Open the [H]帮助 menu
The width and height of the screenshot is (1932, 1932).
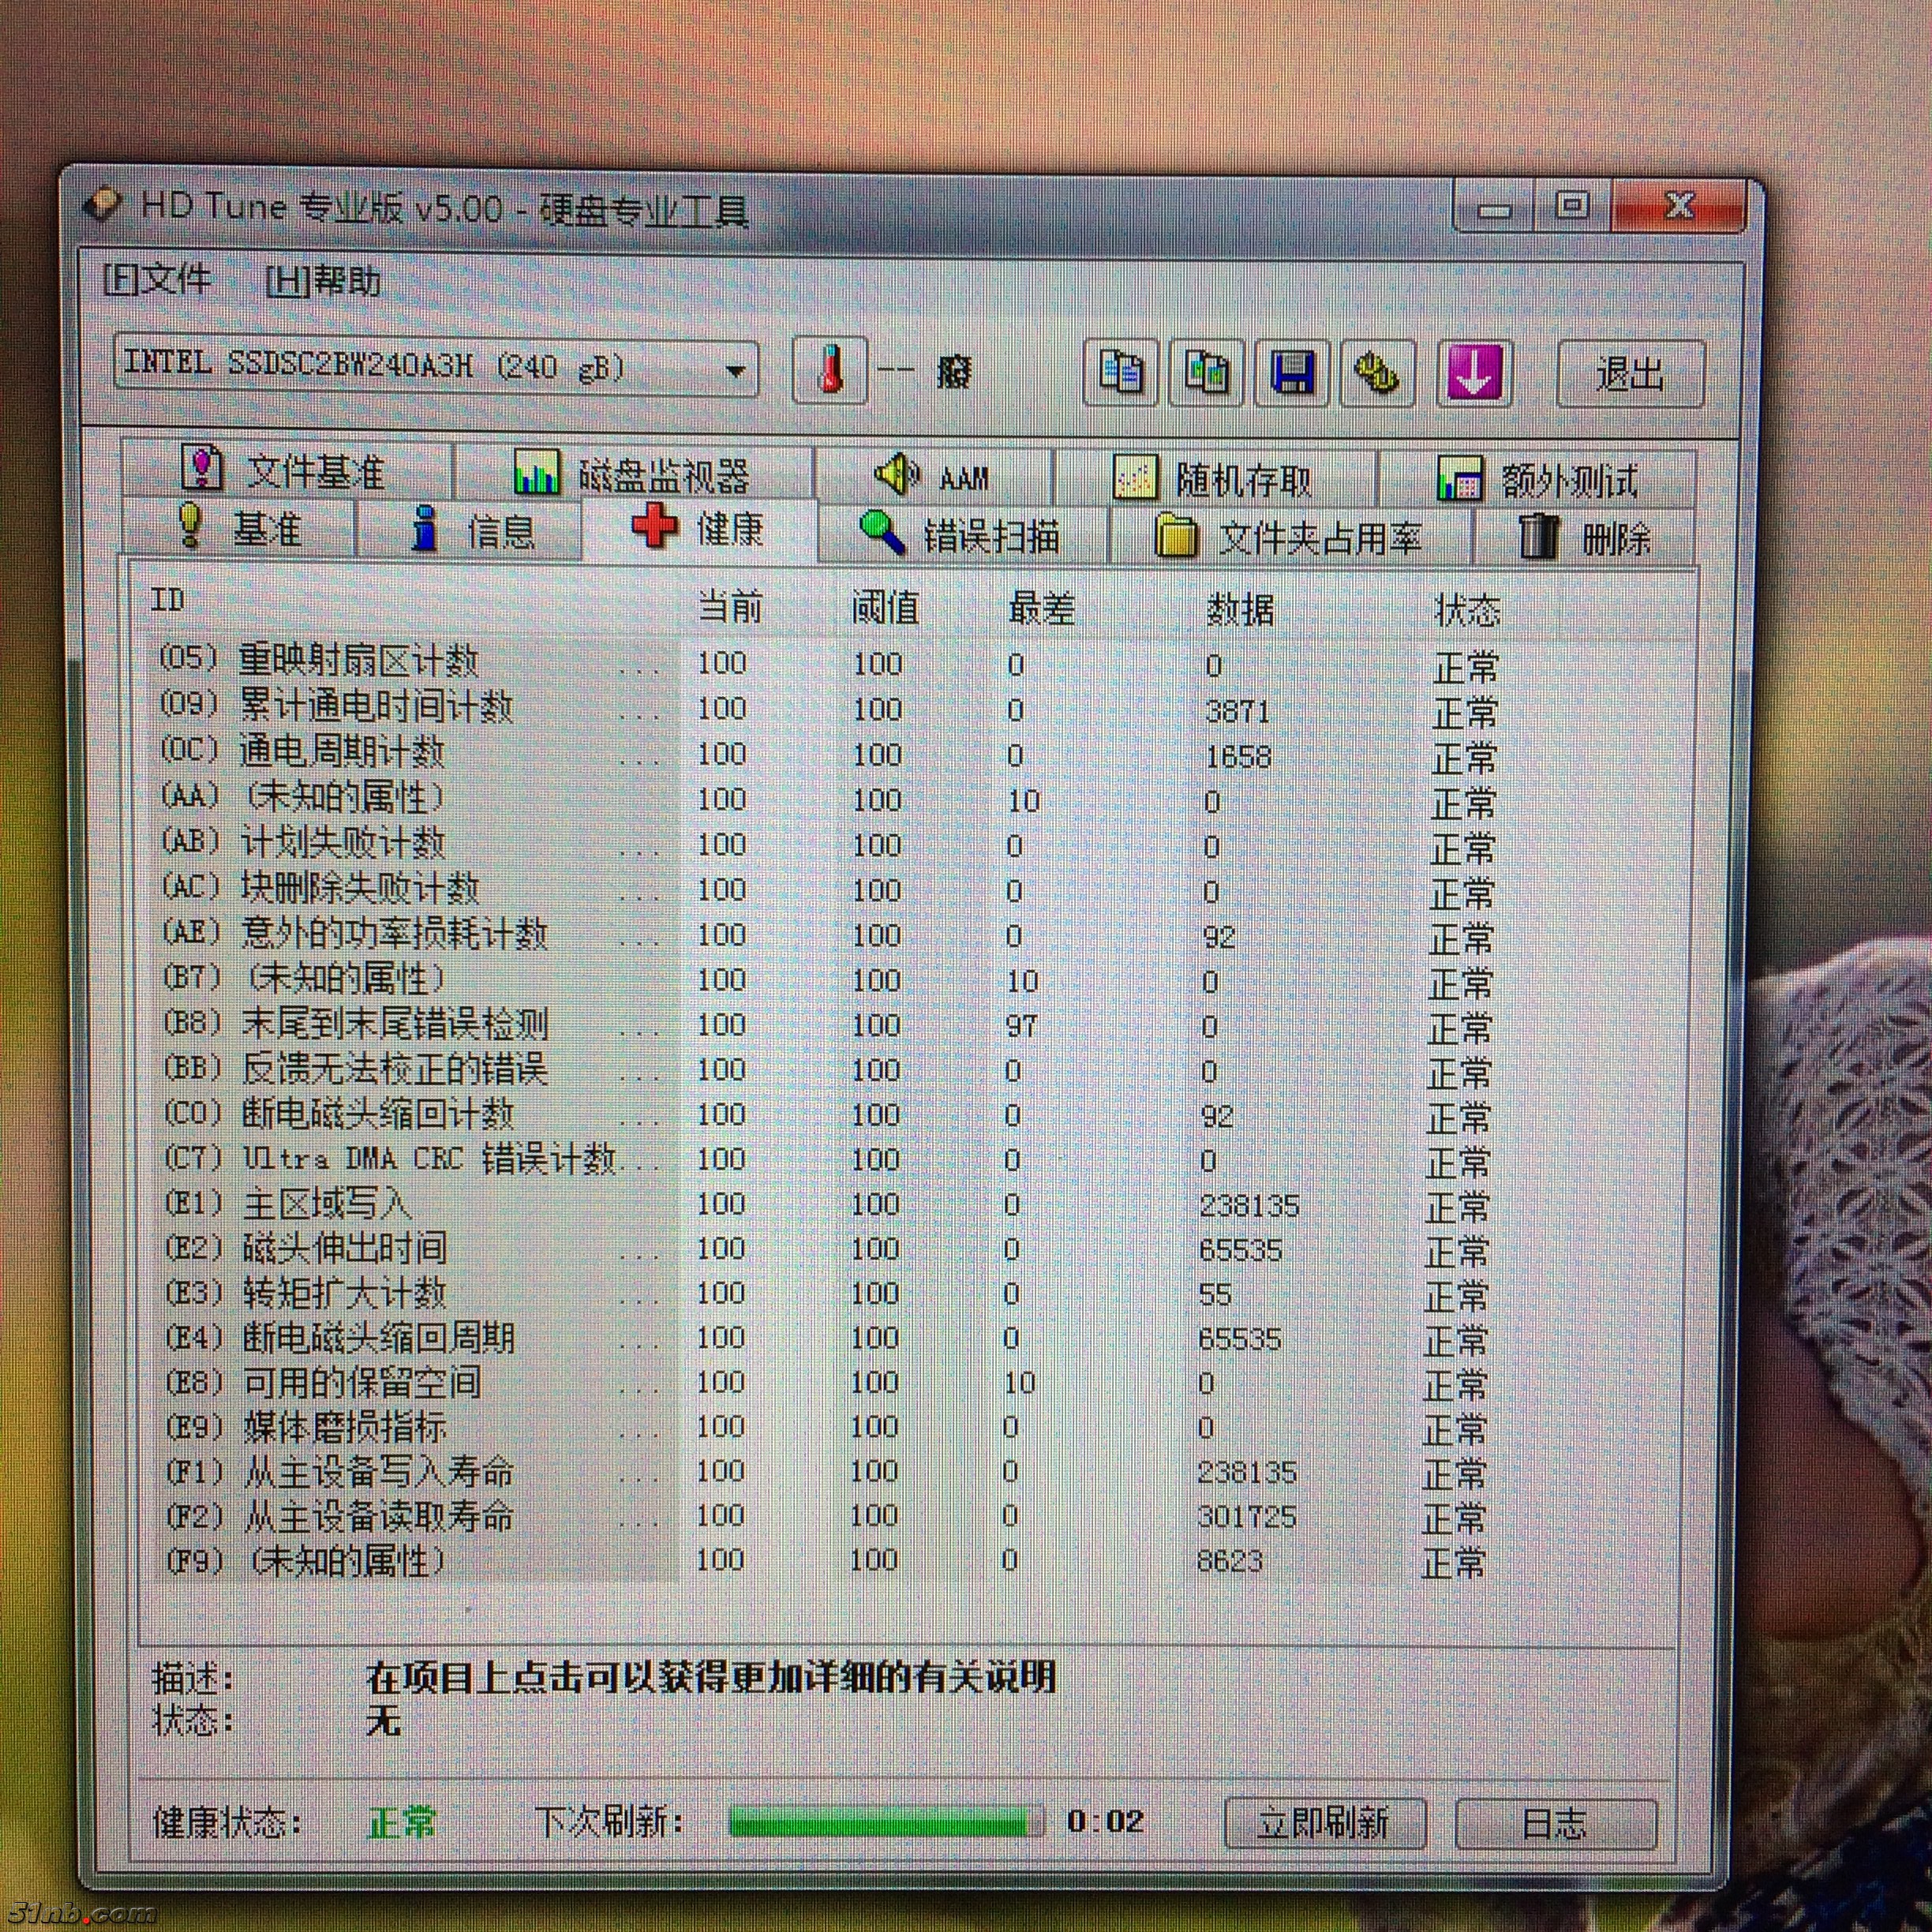[x=324, y=281]
